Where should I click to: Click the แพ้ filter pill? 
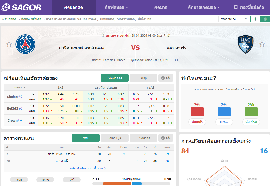pyautogui.click(x=72, y=180)
